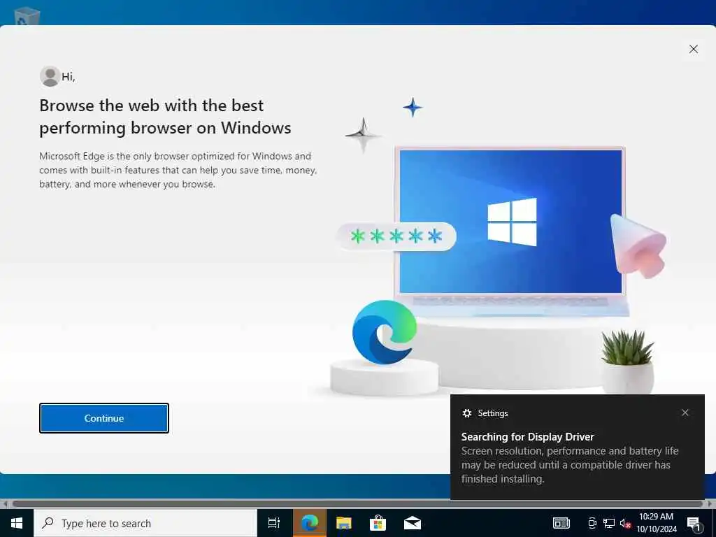
Task: Click the Edge logo in the illustration
Action: tap(385, 332)
